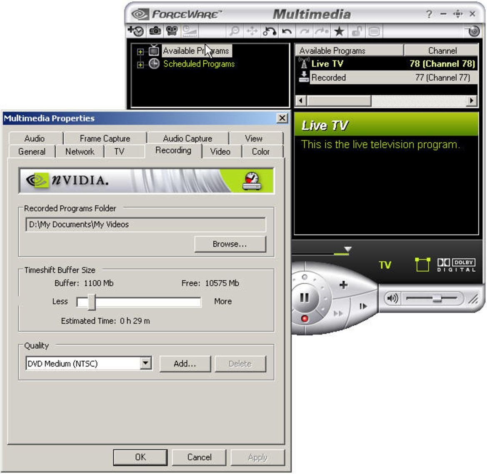The image size is (487, 474).
Task: Click the grayed redo-with-dot arrow icon
Action: [322, 31]
